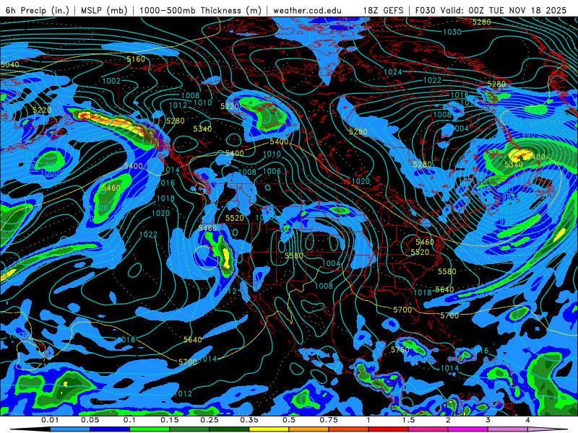
Task: Click the dark green 0.25 legend swatch
Action: 229,429
